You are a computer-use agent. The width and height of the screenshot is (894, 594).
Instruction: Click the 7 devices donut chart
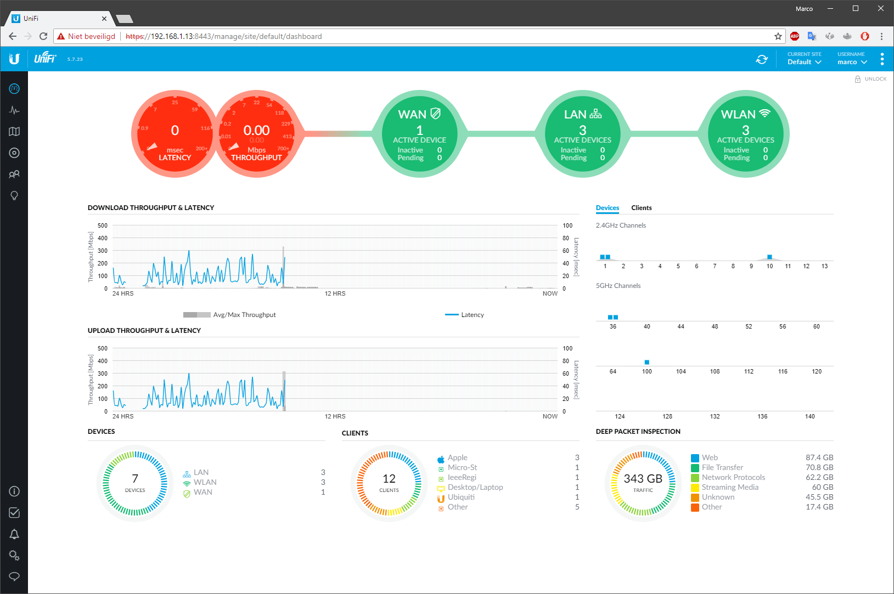pos(135,483)
